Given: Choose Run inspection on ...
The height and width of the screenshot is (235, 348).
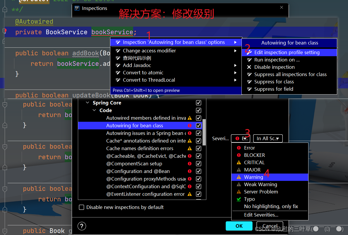Looking at the screenshot, I should coord(289,60).
